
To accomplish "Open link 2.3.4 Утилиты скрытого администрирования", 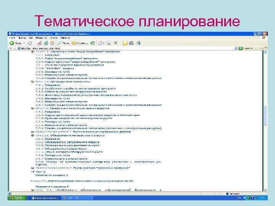I will [70, 65].
